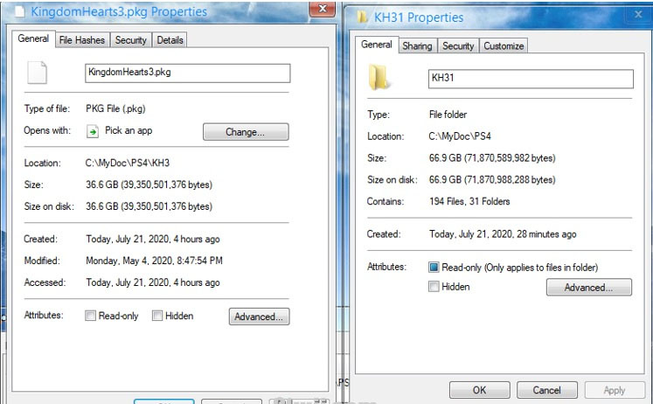The width and height of the screenshot is (653, 404).
Task: Click Advanced... in KH31 Properties
Action: tap(589, 288)
